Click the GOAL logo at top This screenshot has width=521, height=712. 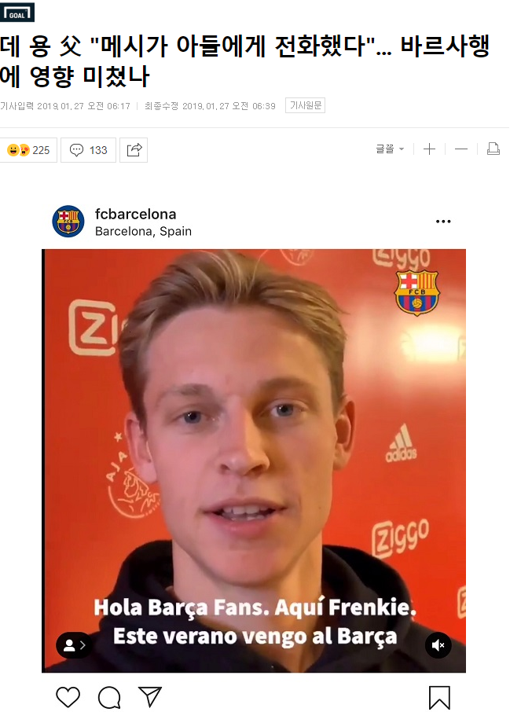click(17, 13)
